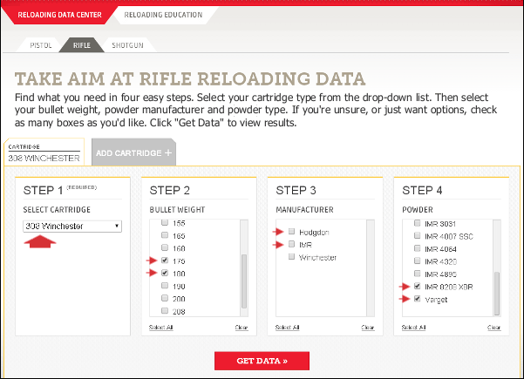524x379 pixels.
Task: Uncheck the 180 bullet weight box
Action: point(165,273)
